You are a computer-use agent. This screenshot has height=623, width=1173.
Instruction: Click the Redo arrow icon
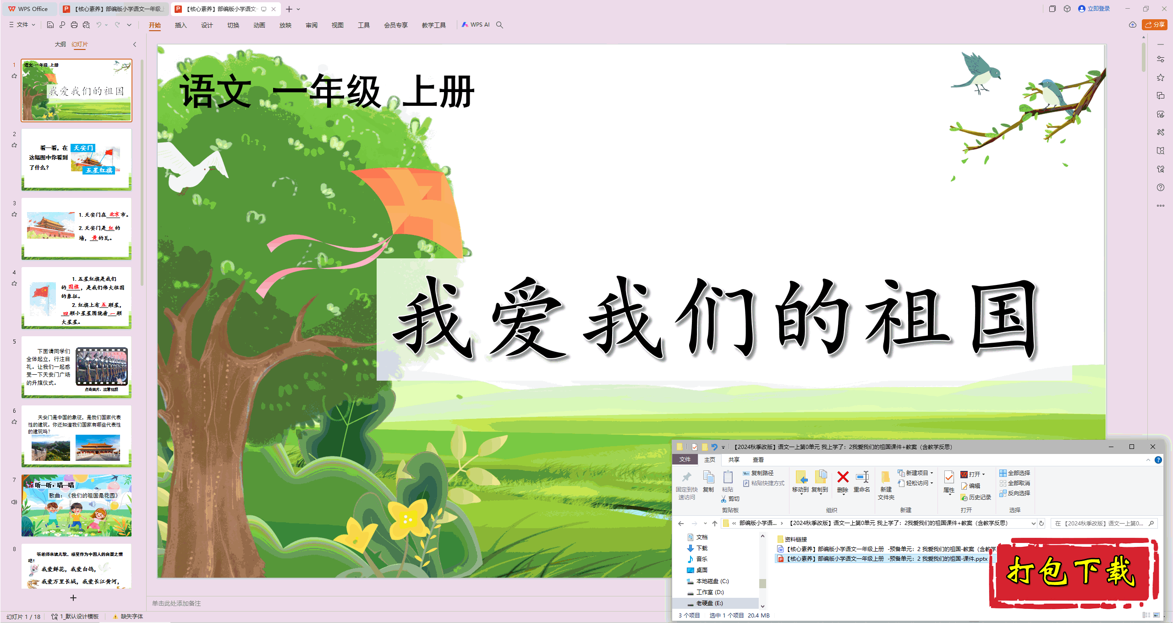click(x=117, y=25)
